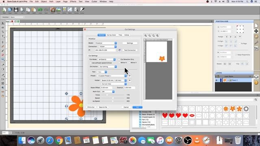
Task: Switch to Tiles tab
Action: 120,35
